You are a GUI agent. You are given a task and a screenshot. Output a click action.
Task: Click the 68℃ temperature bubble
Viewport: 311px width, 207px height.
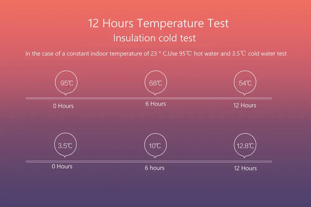pos(156,83)
